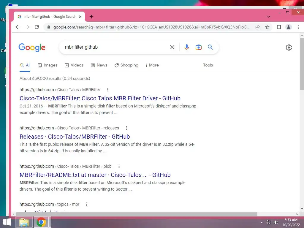Open options for topics mbr result
This screenshot has width=304, height=228.
87,204
